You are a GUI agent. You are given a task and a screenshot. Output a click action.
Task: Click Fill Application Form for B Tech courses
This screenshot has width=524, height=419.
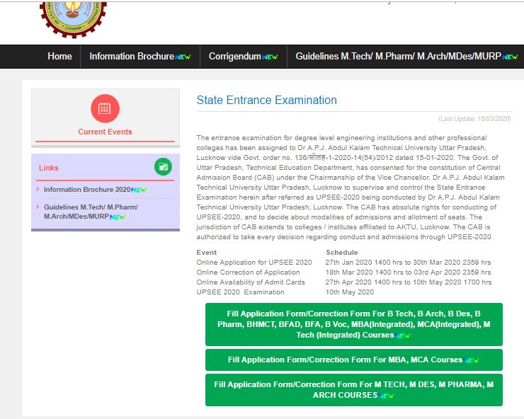click(x=353, y=324)
